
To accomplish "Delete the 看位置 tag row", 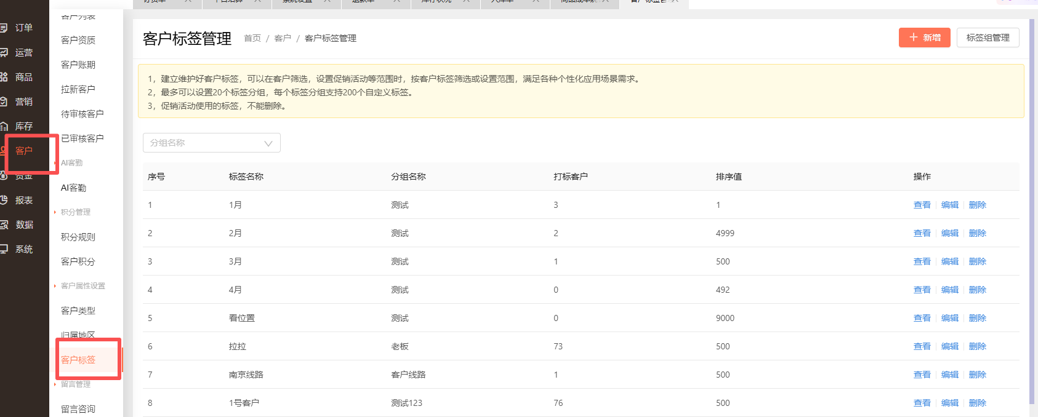I will (977, 318).
